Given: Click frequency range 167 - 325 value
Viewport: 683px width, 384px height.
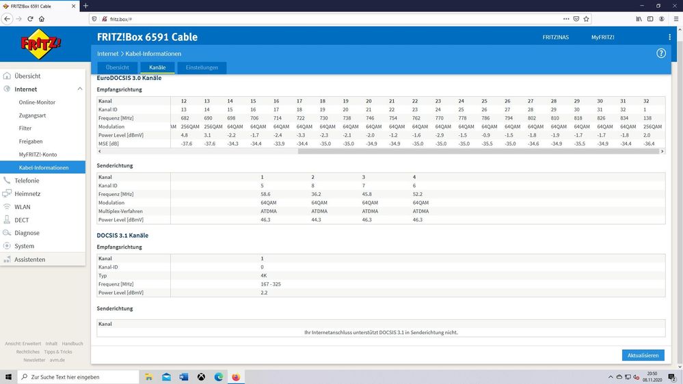Looking at the screenshot, I should pyautogui.click(x=271, y=284).
